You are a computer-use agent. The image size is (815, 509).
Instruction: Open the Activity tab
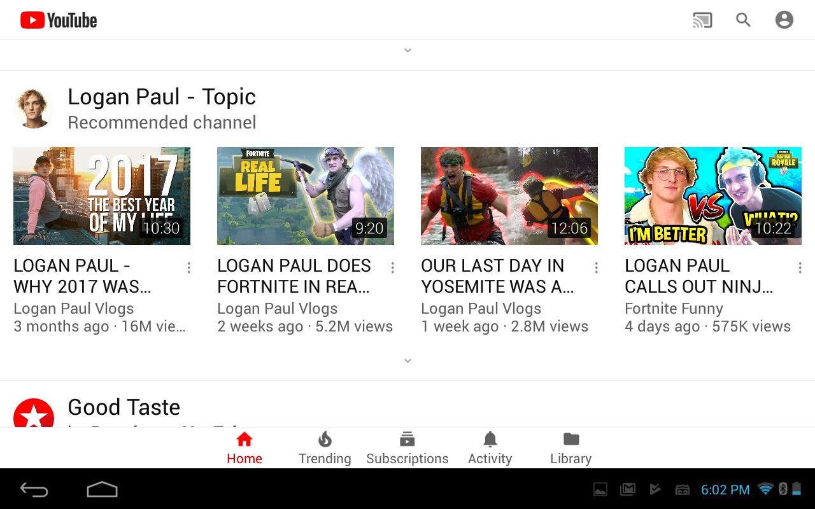pyautogui.click(x=490, y=449)
